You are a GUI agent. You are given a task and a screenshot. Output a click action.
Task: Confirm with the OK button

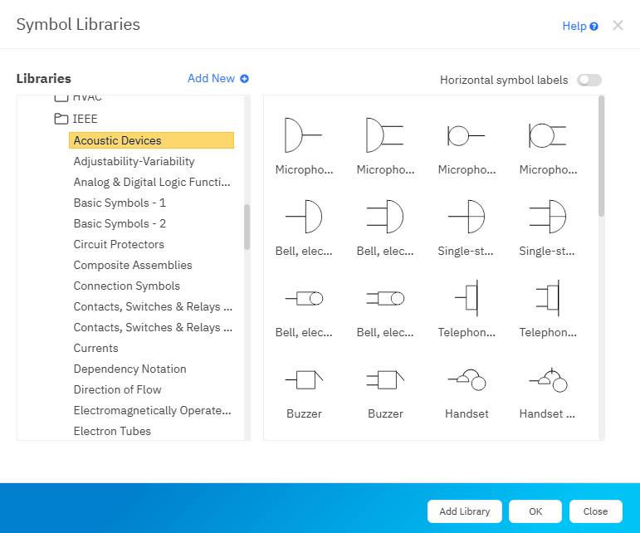535,511
